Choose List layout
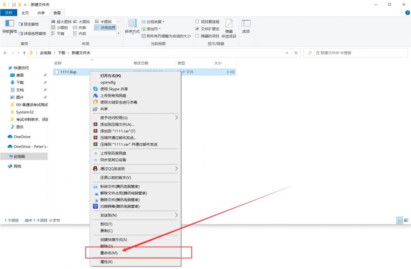The height and width of the screenshot is (269, 411). (x=79, y=28)
